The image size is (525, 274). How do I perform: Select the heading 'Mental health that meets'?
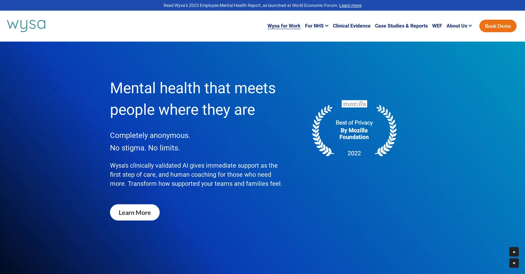193,88
